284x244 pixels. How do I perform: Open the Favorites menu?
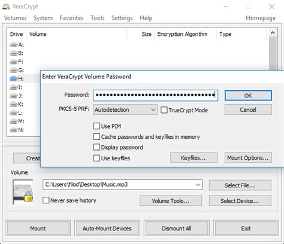click(x=71, y=18)
